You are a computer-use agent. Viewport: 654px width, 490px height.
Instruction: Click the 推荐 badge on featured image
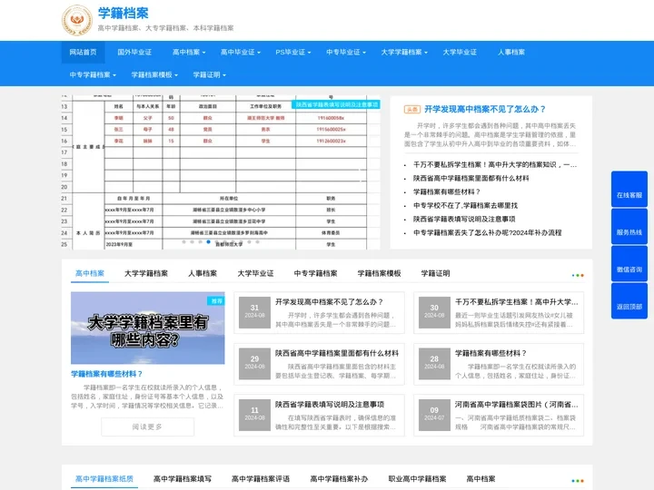click(216, 301)
